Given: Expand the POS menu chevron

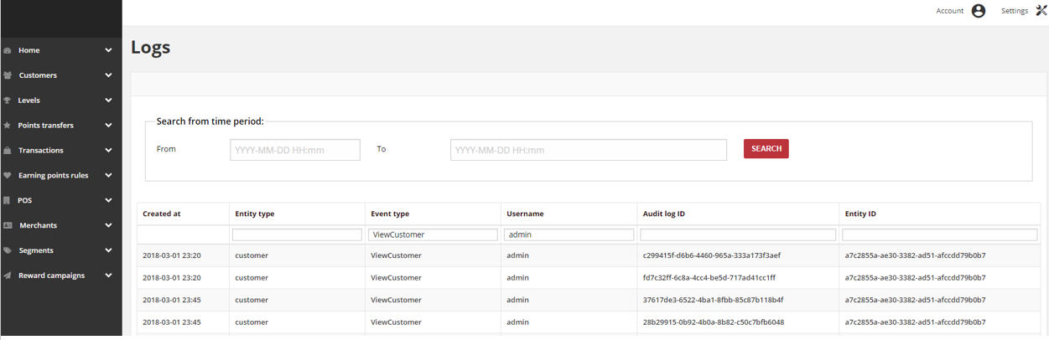Looking at the screenshot, I should [x=108, y=201].
